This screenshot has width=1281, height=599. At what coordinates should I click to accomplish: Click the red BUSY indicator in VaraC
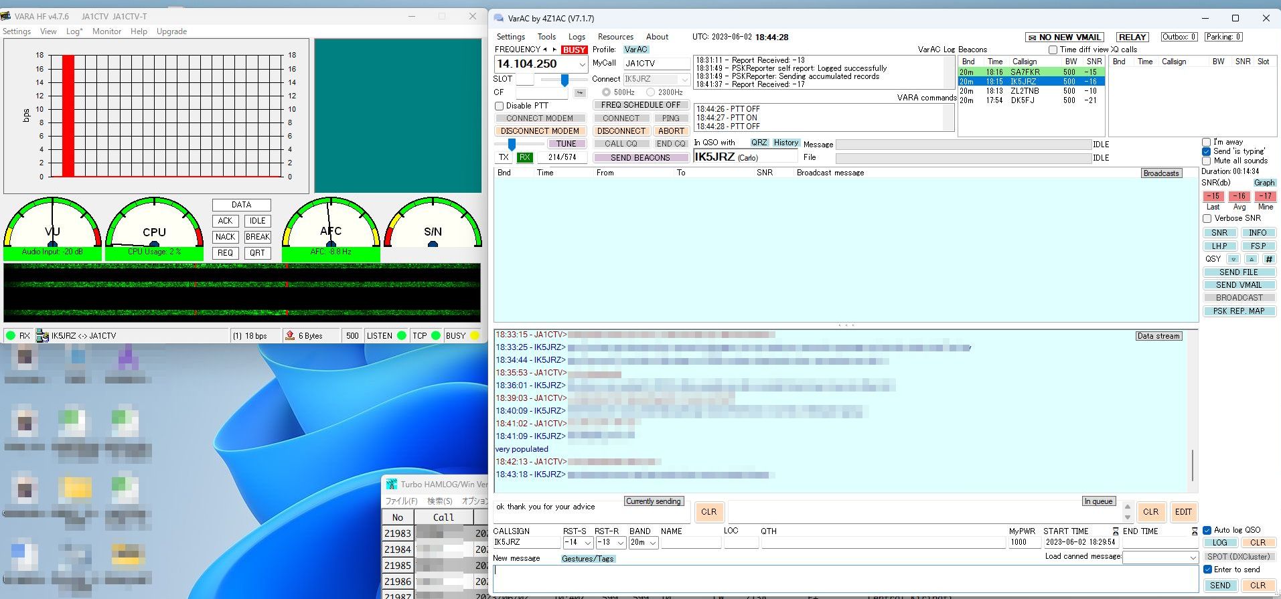pos(574,50)
